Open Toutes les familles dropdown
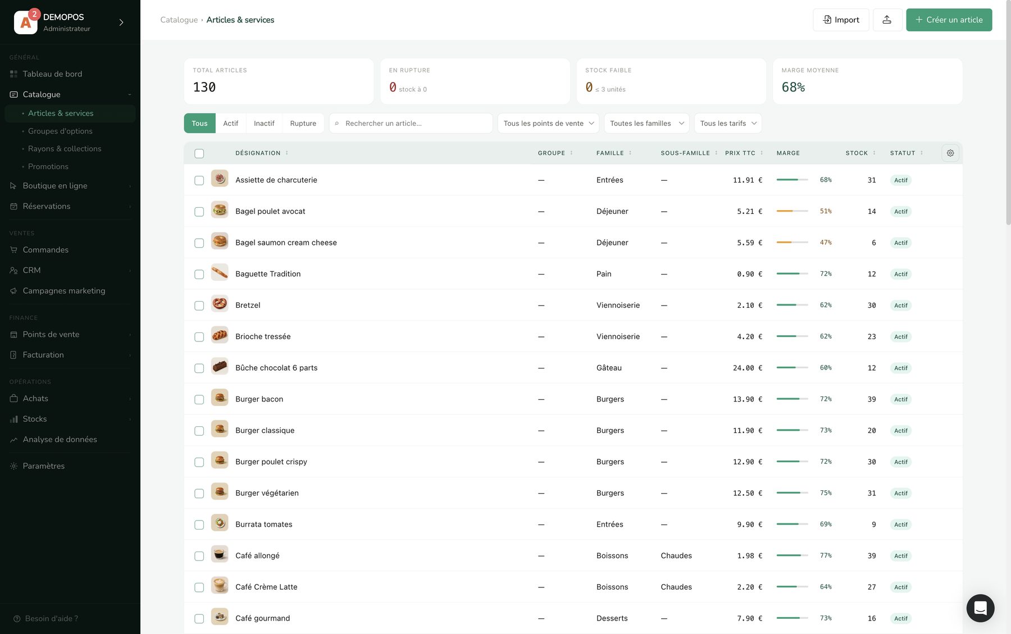 [x=646, y=124]
